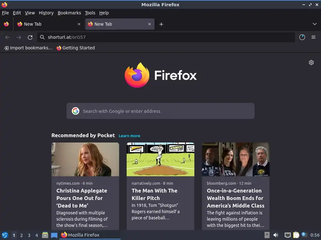Open a new tab with plus button
This screenshot has width=321, height=240.
click(161, 24)
